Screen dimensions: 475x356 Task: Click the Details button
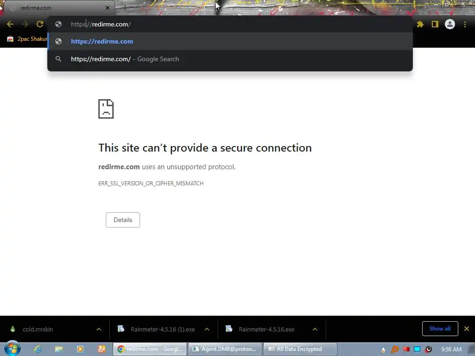pos(122,220)
